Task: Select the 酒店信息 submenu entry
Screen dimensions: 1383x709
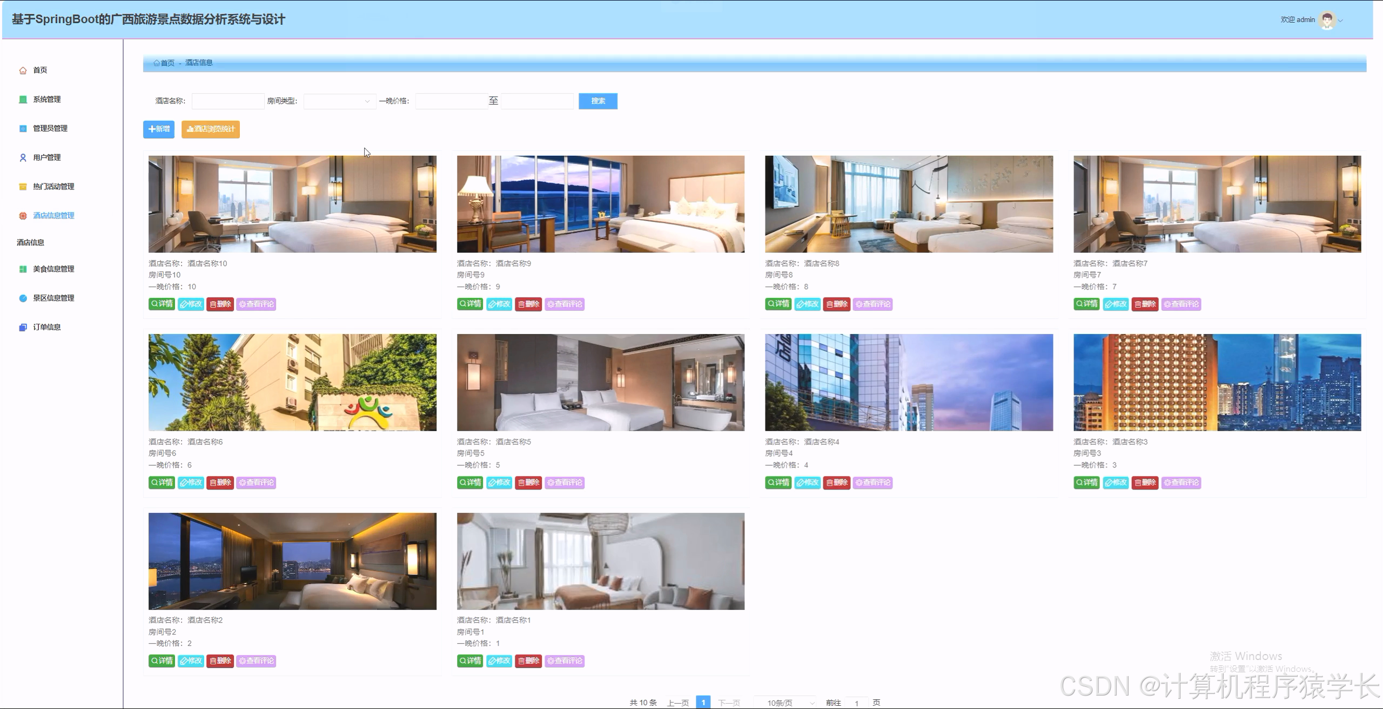Action: pyautogui.click(x=31, y=243)
